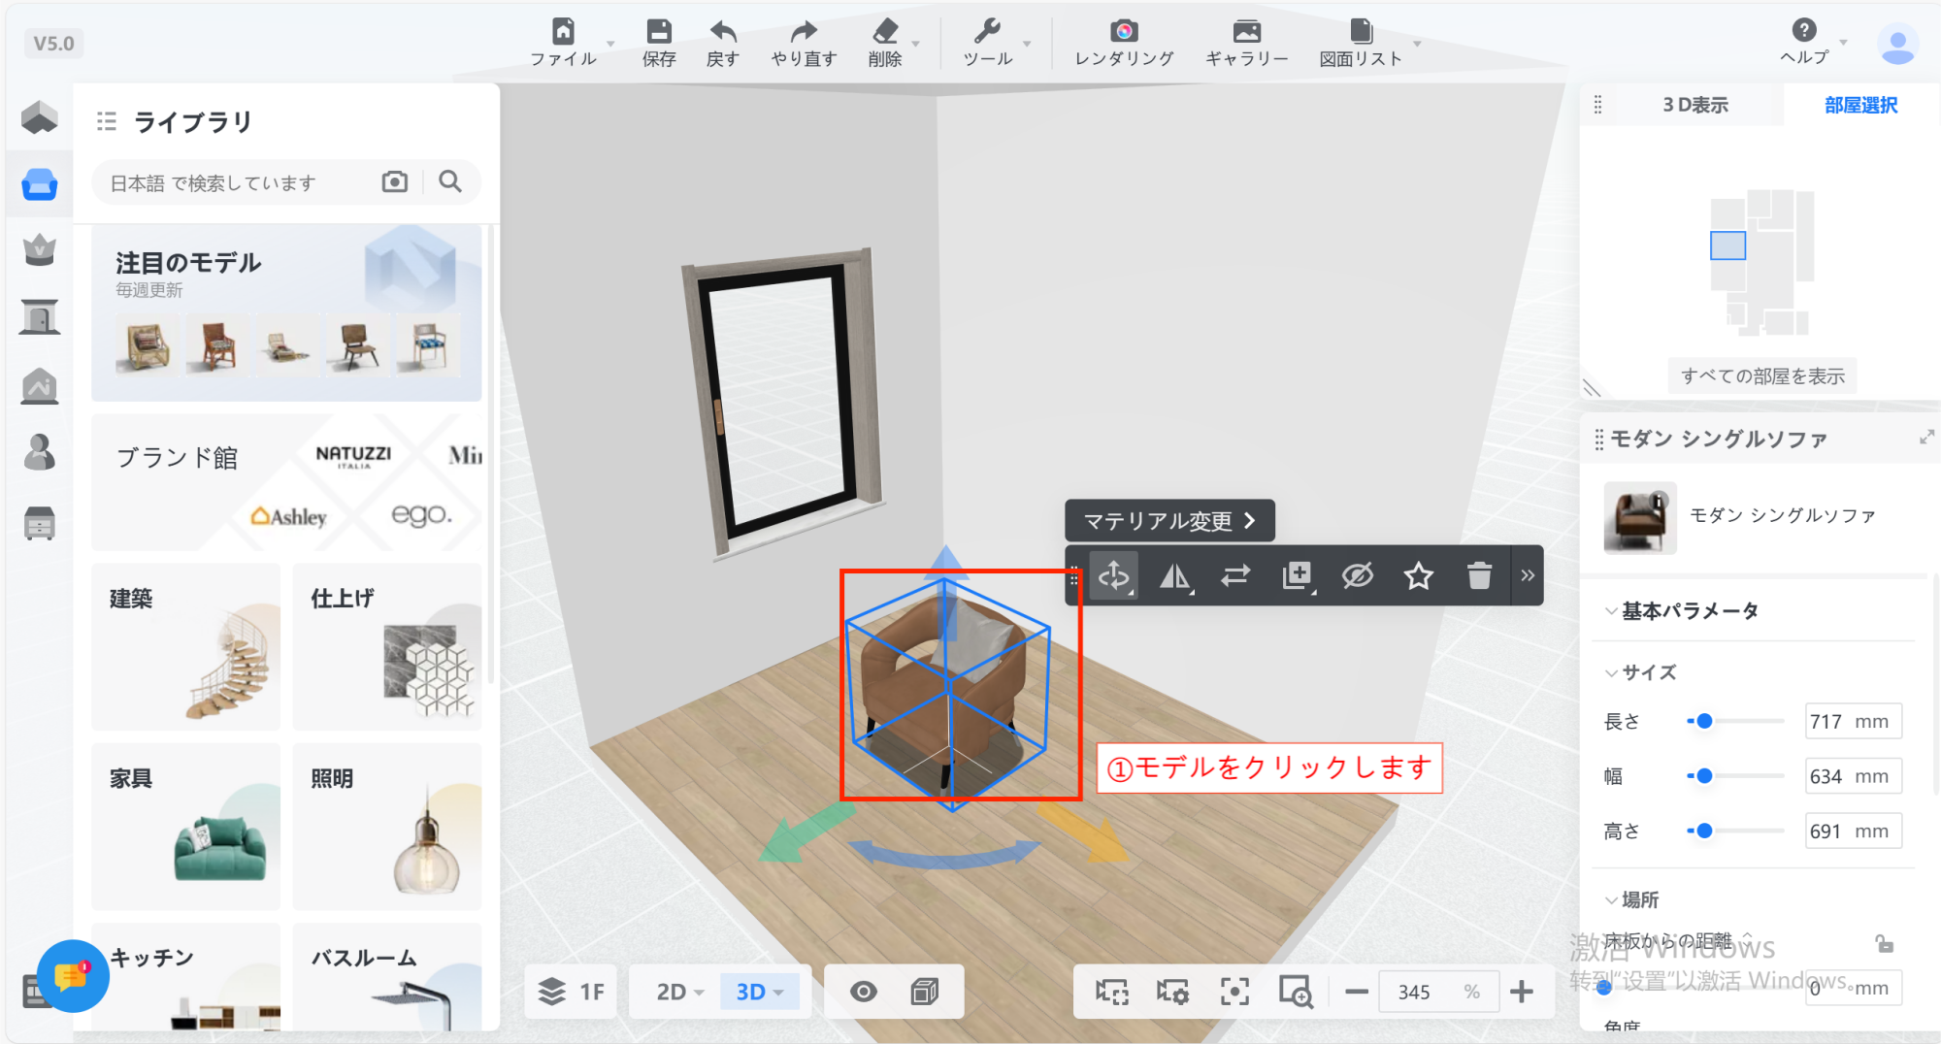Screen dimensions: 1941x1044
Task: Toggle the floor-distance lock icon
Action: pyautogui.click(x=1884, y=943)
